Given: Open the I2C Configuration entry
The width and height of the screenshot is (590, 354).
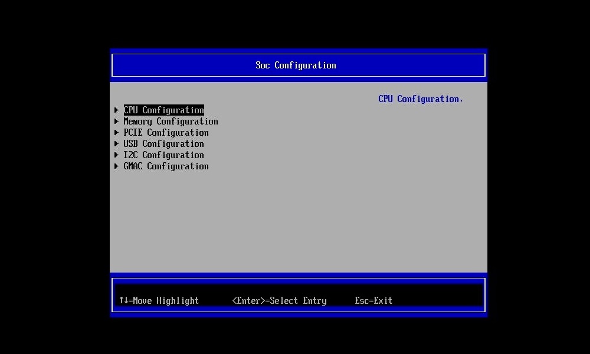Looking at the screenshot, I should pyautogui.click(x=163, y=155).
